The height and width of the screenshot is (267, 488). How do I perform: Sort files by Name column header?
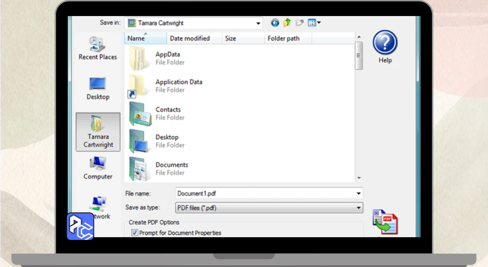145,38
